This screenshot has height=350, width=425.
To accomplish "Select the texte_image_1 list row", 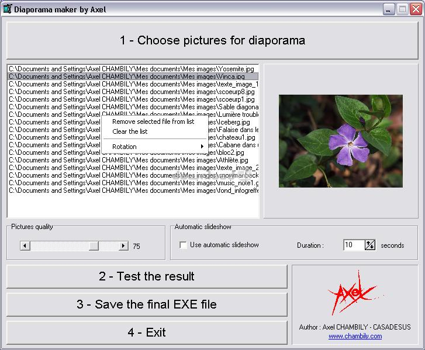I will pos(133,84).
